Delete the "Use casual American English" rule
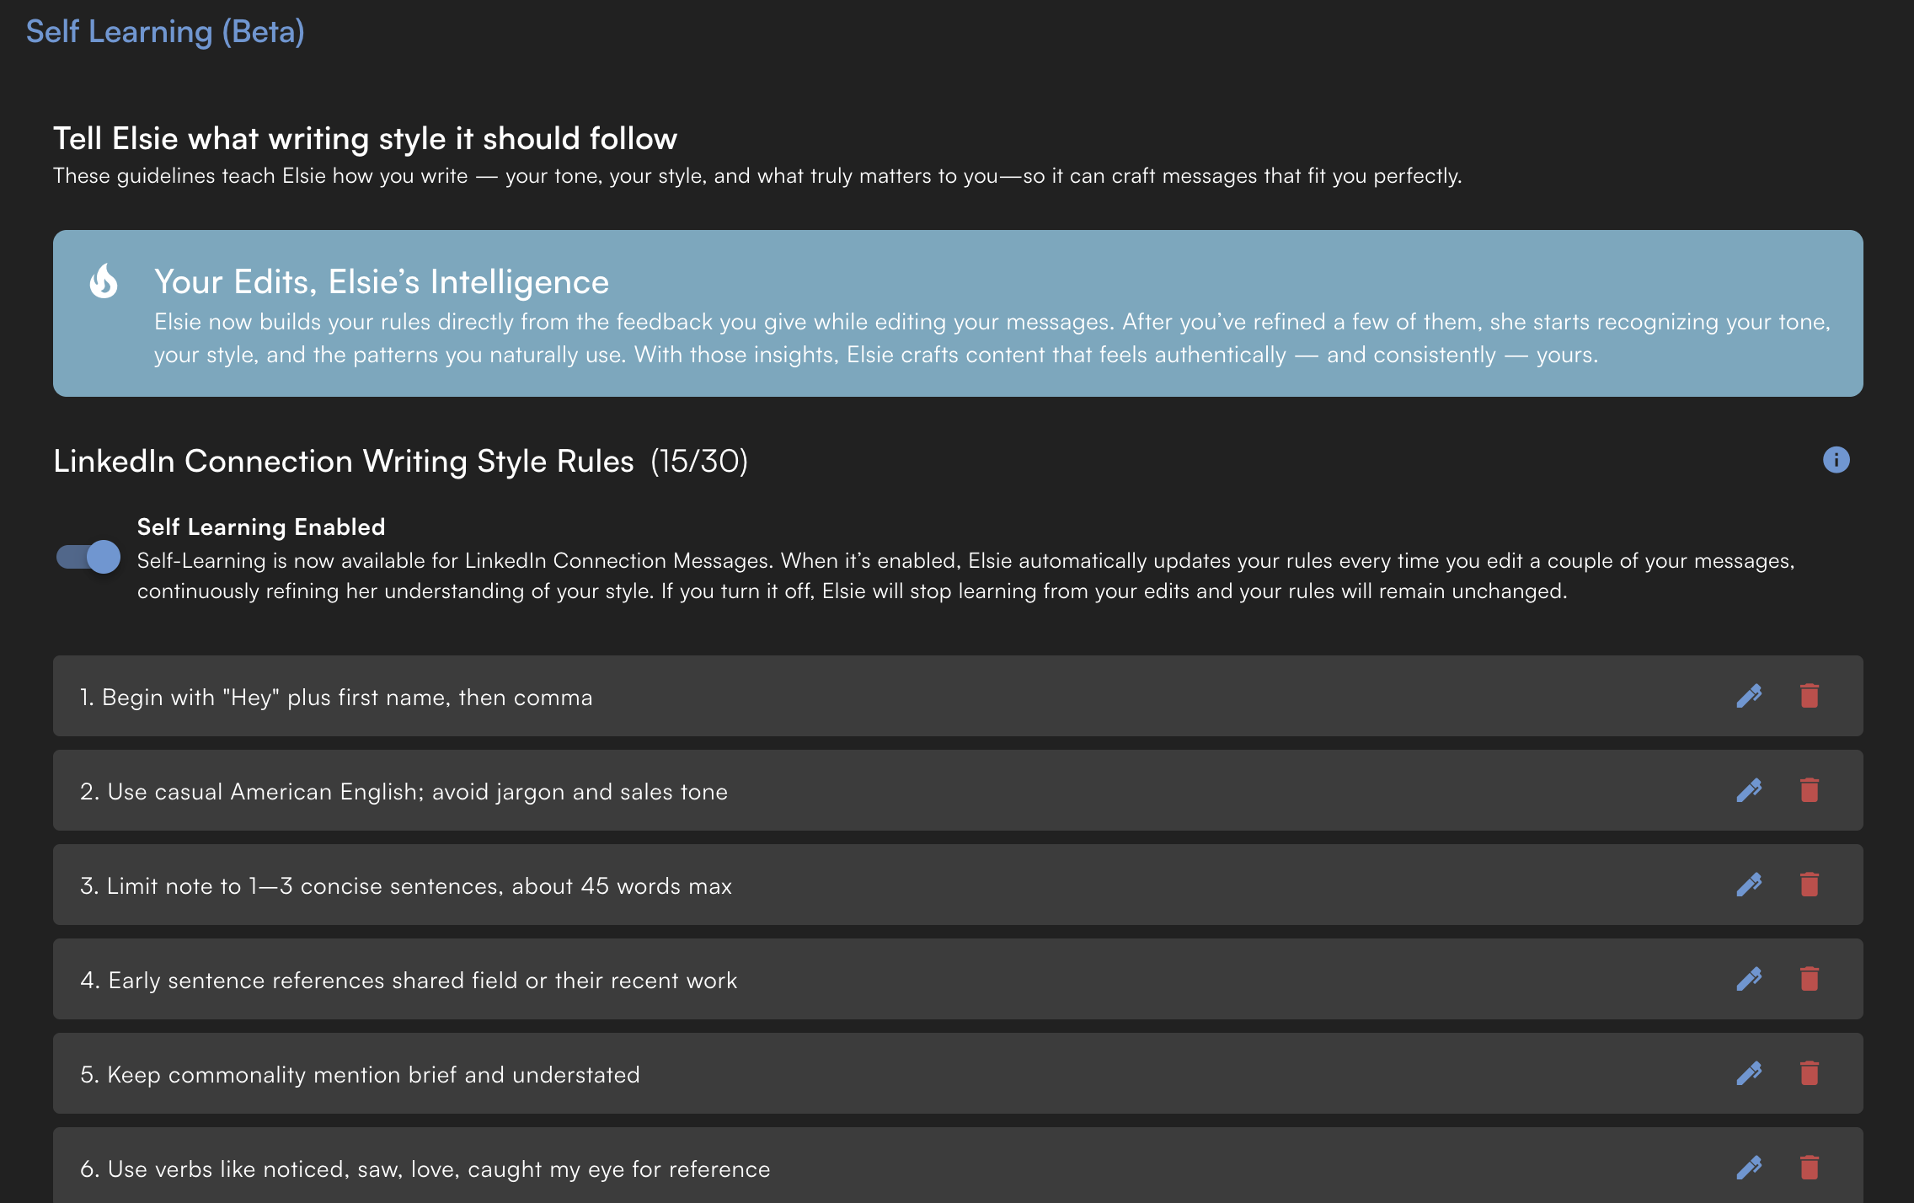Viewport: 1914px width, 1203px height. coord(1809,790)
